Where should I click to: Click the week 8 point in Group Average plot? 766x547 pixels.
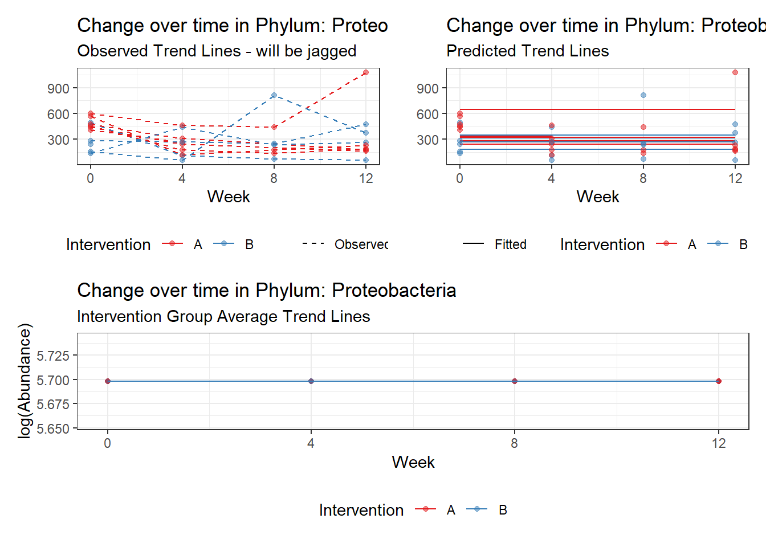515,381
